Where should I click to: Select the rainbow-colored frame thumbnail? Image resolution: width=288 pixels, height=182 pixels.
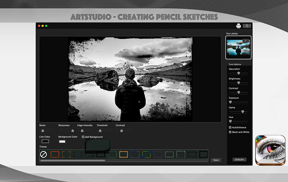[x=146, y=154]
